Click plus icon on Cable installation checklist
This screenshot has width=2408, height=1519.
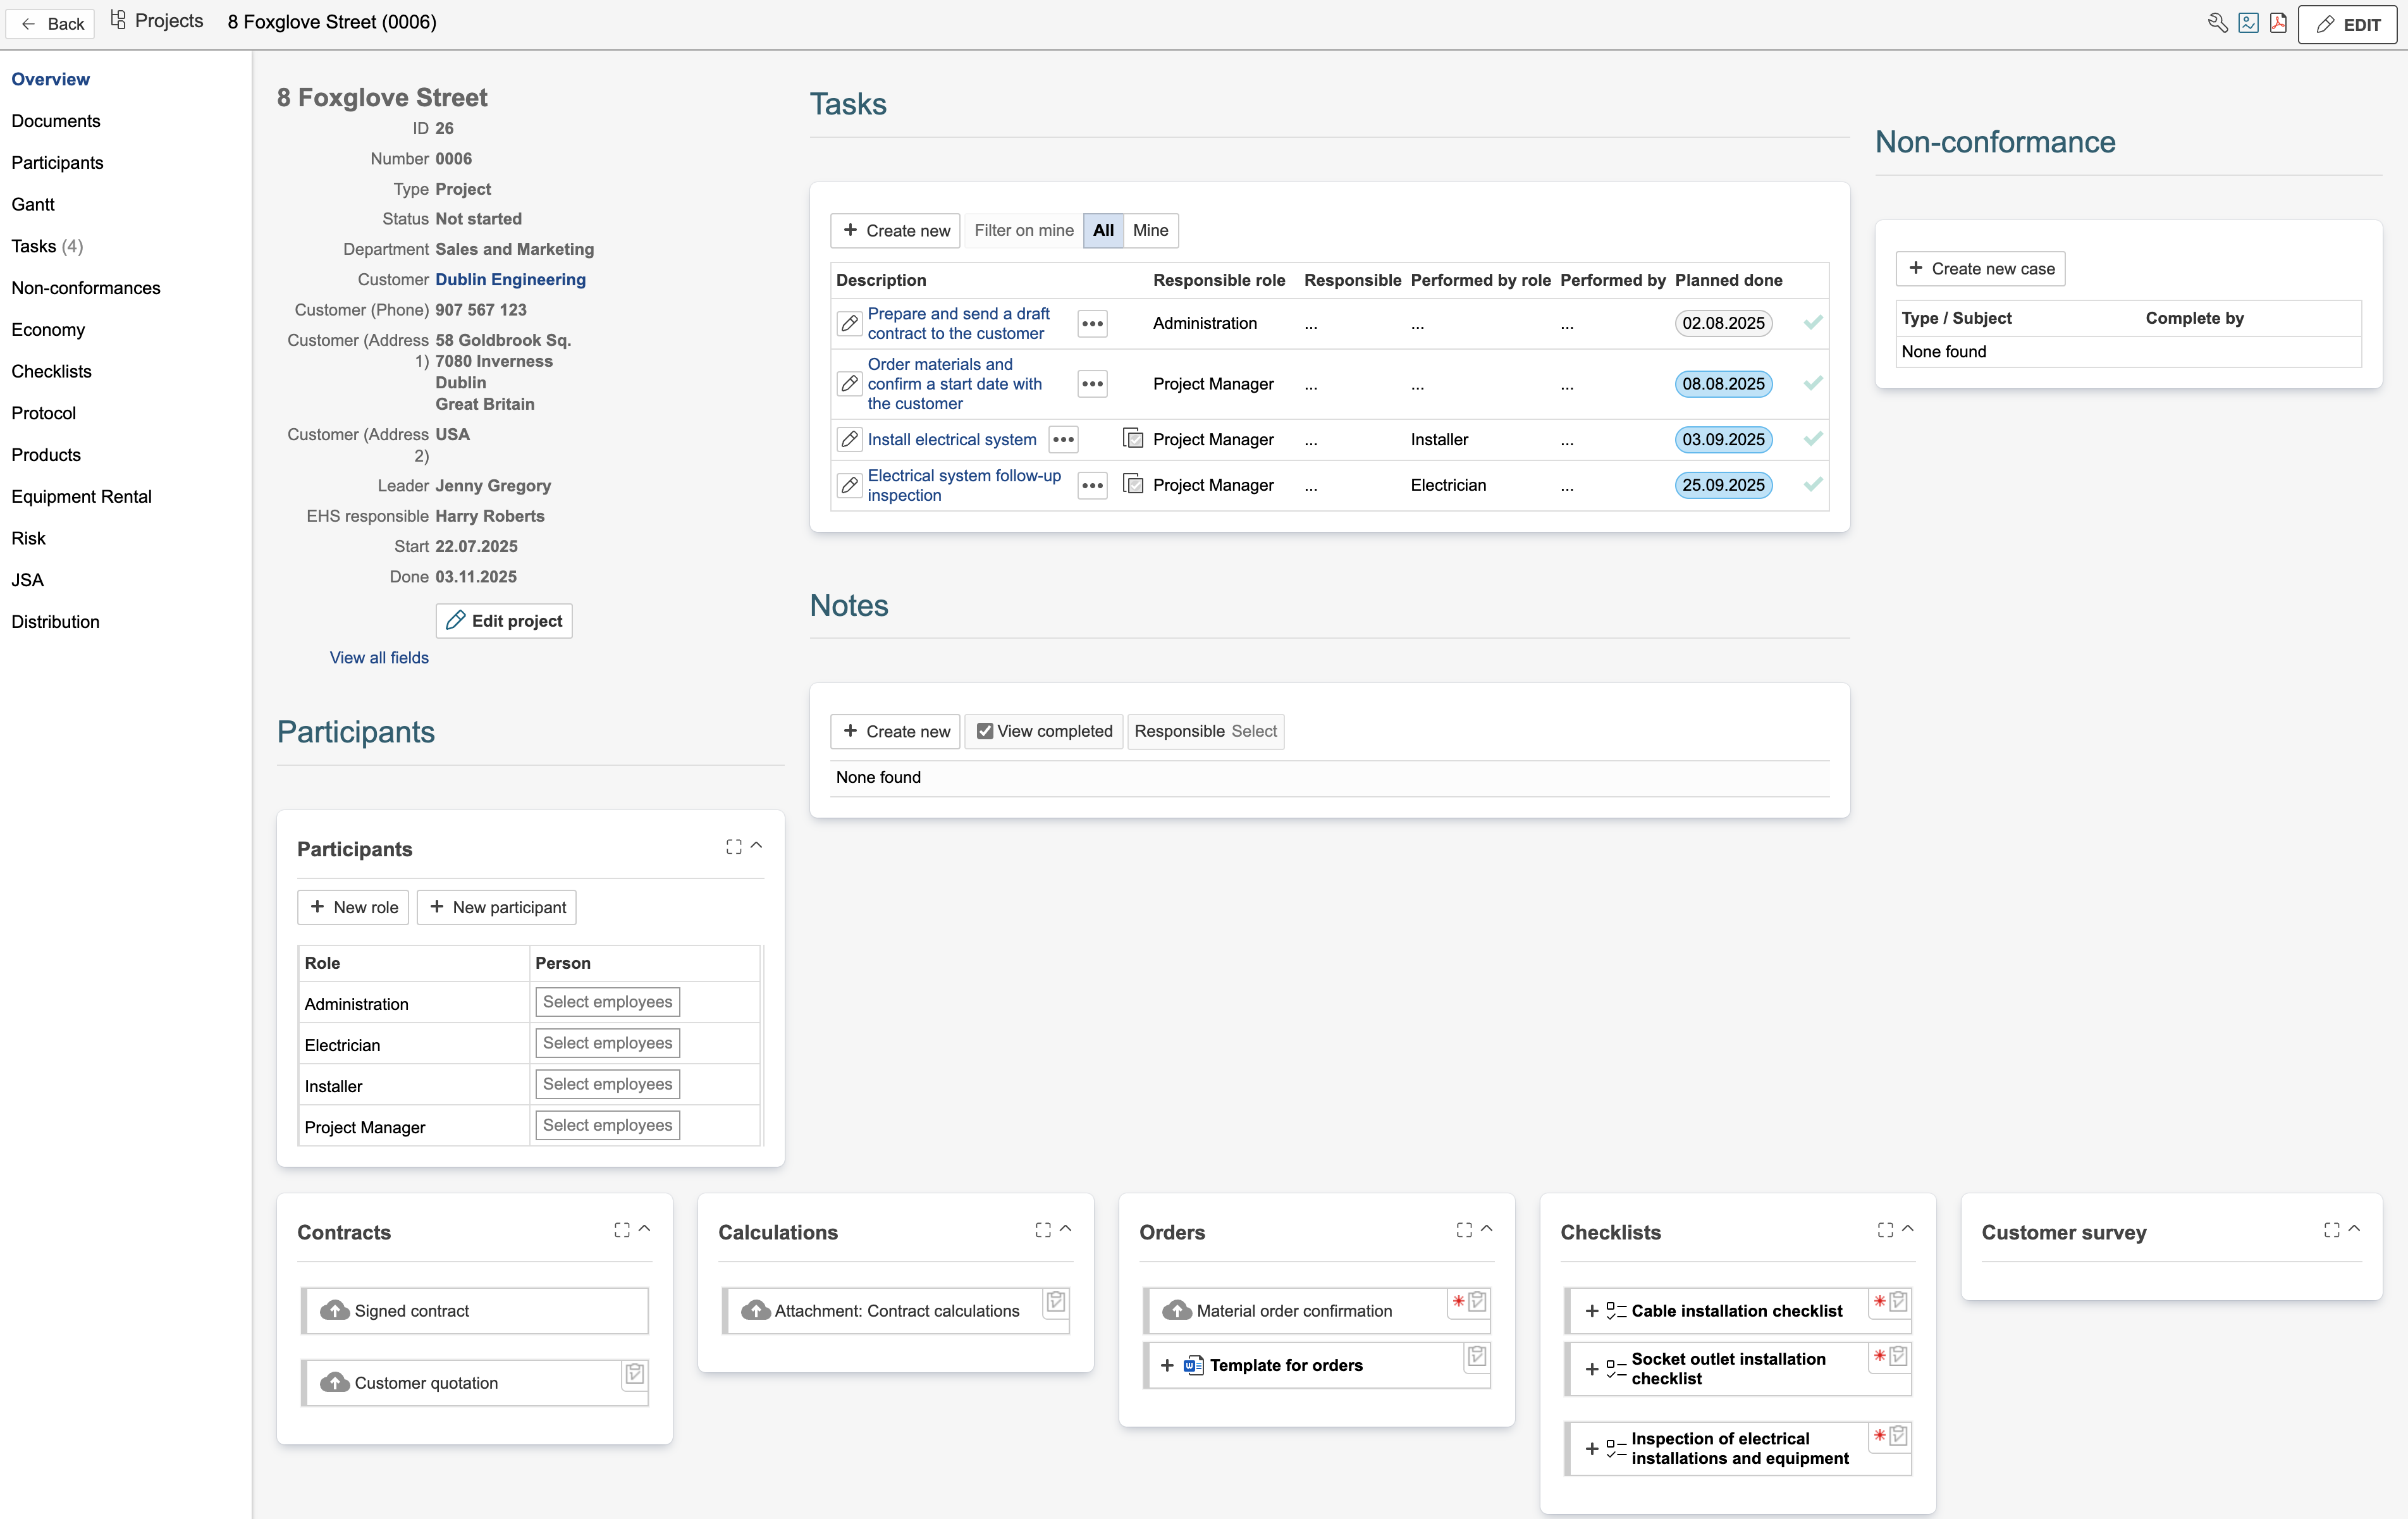coord(1592,1311)
